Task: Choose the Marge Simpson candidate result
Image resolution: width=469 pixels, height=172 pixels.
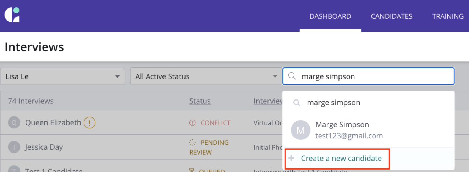Action: [369, 130]
